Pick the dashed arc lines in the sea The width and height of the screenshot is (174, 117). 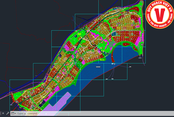pos(111,76)
